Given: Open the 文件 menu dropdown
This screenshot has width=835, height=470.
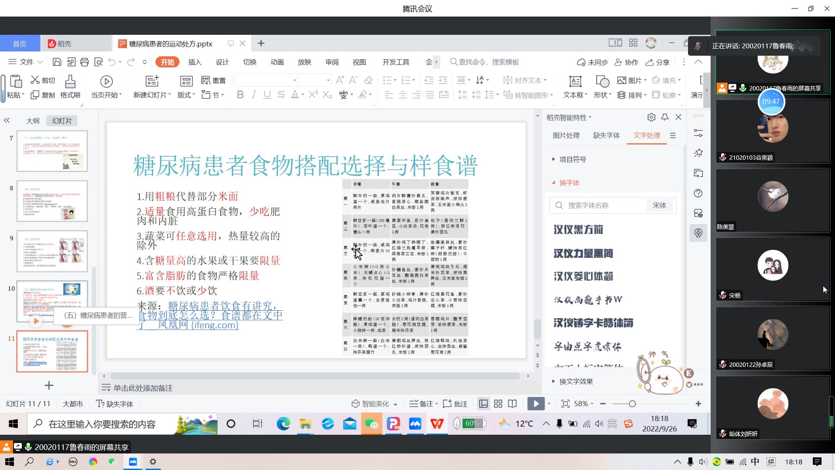Looking at the screenshot, I should (25, 62).
